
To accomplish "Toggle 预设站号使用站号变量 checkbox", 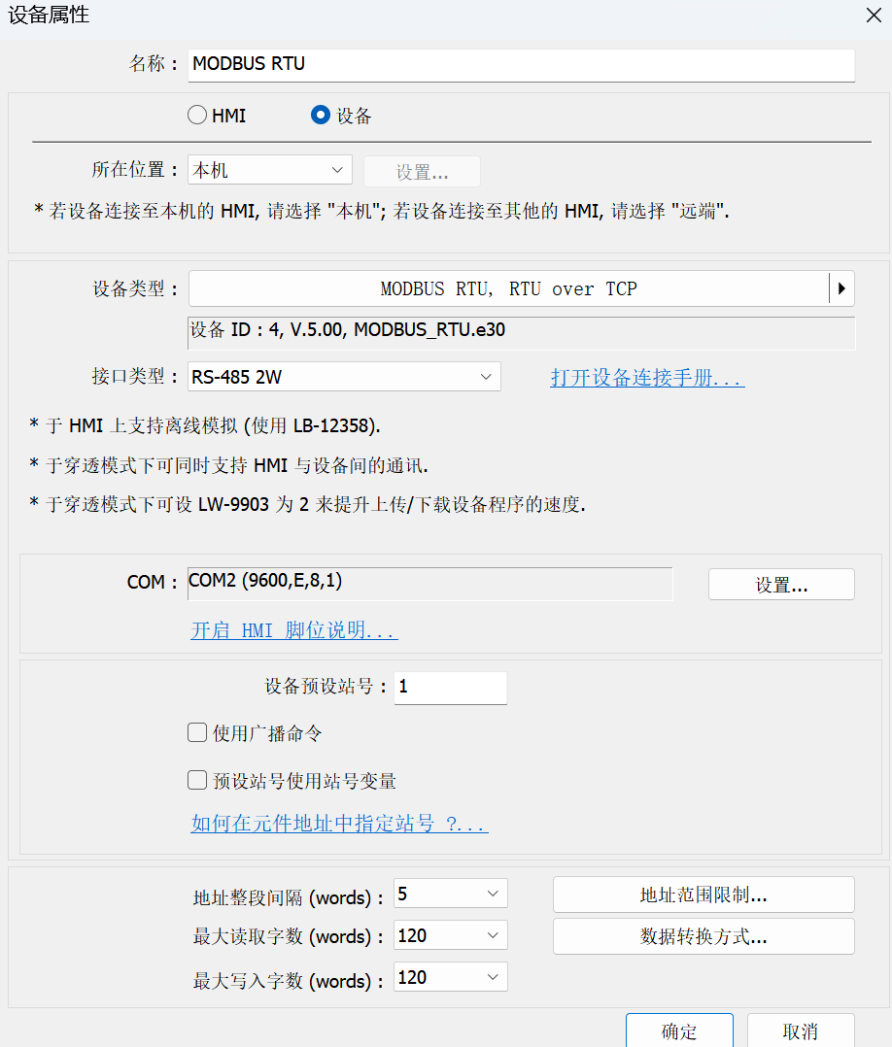I will 197,781.
